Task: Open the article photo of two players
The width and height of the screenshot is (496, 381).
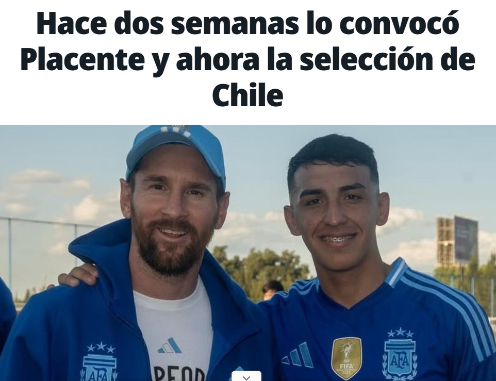Action: tap(248, 253)
